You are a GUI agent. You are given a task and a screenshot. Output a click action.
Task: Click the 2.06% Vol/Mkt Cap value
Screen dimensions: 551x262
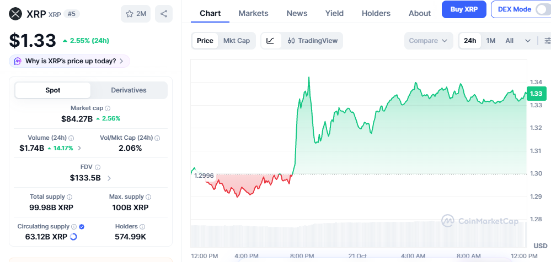coord(130,148)
